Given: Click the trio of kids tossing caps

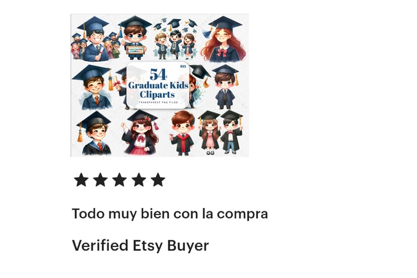Looking at the screenshot, I should click(175, 39).
